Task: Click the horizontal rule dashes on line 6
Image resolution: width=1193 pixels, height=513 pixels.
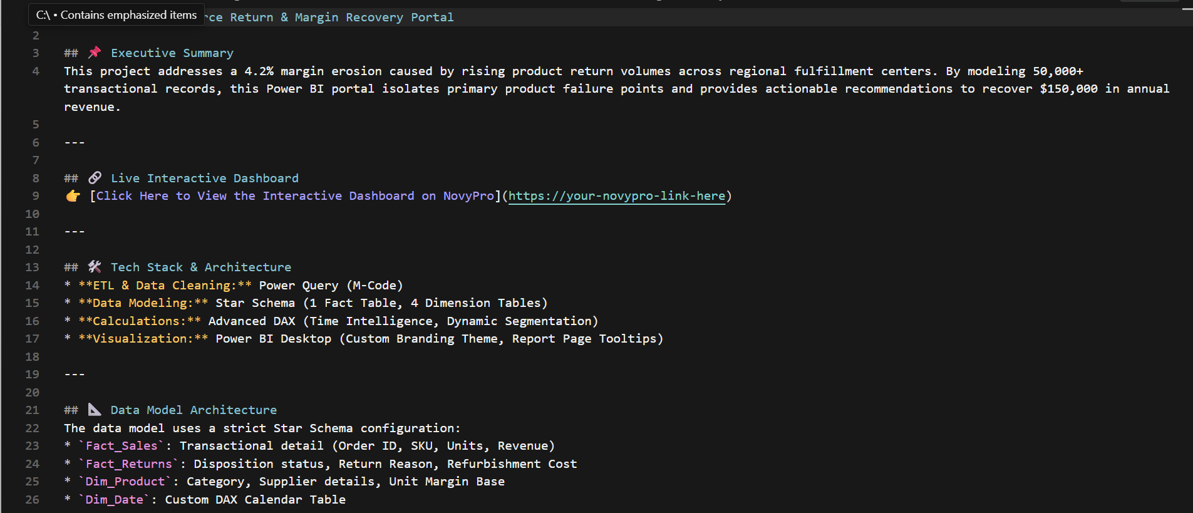Action: [x=75, y=143]
